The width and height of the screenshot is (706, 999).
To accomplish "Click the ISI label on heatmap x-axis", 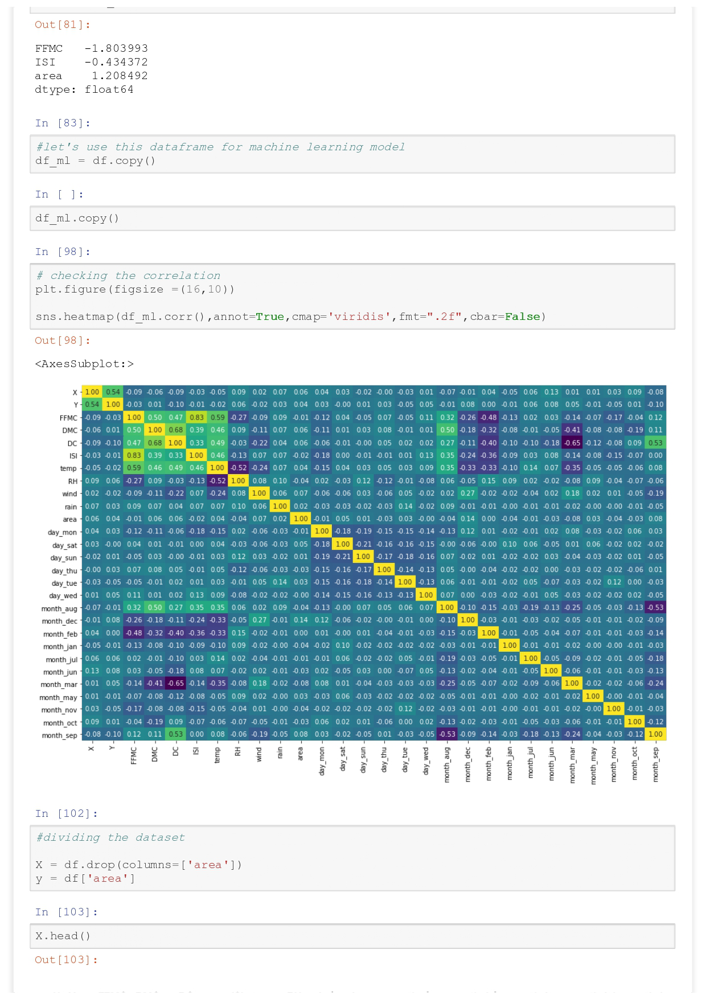I will (x=196, y=751).
